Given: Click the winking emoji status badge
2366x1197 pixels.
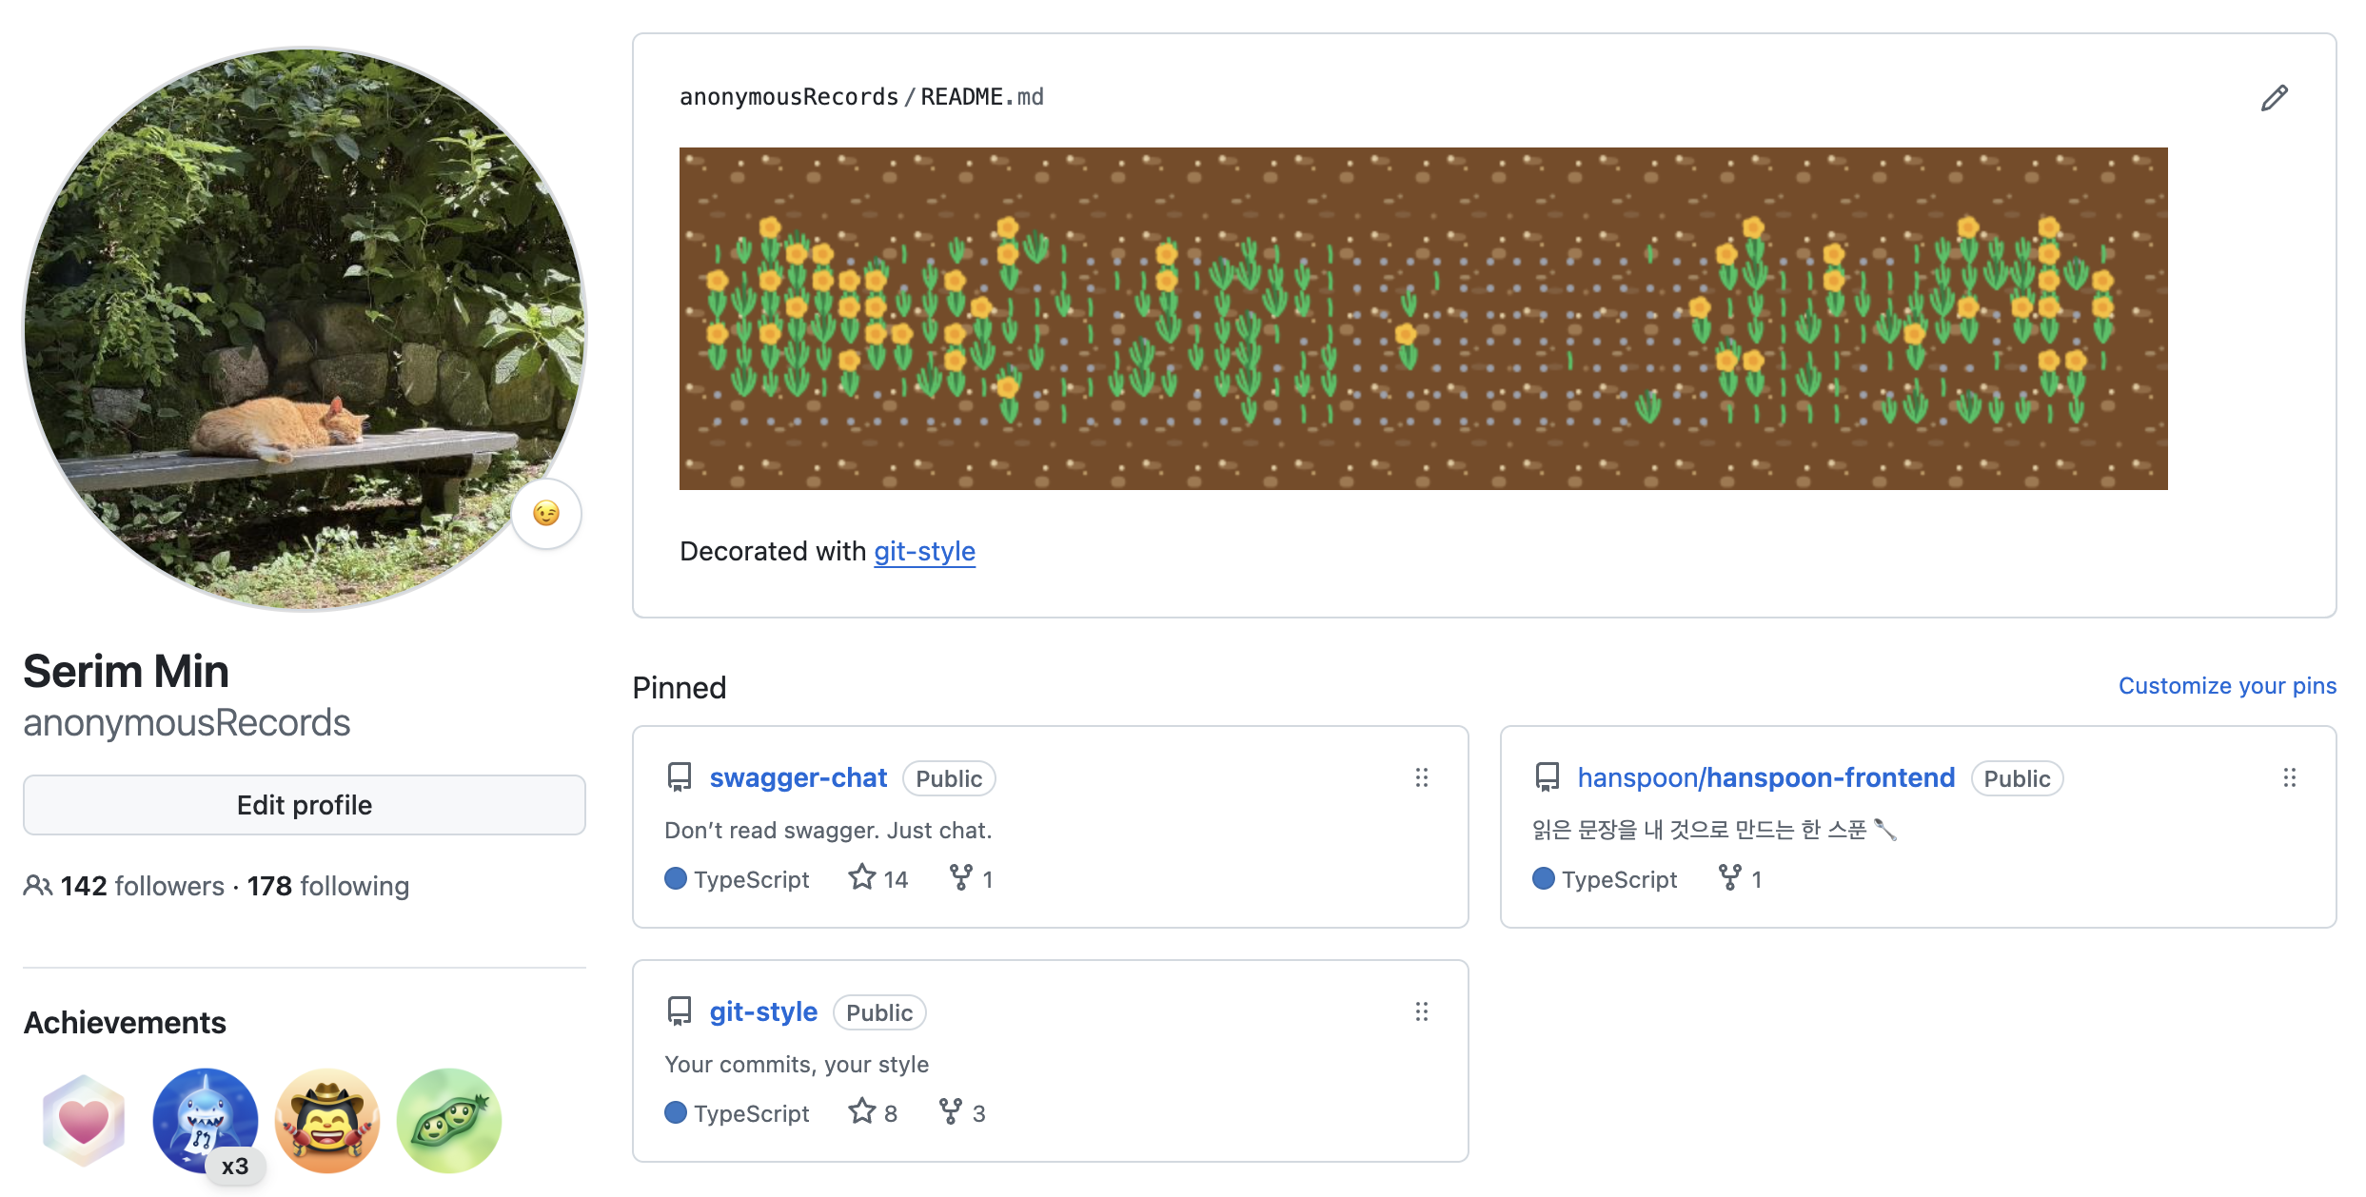Looking at the screenshot, I should point(546,514).
